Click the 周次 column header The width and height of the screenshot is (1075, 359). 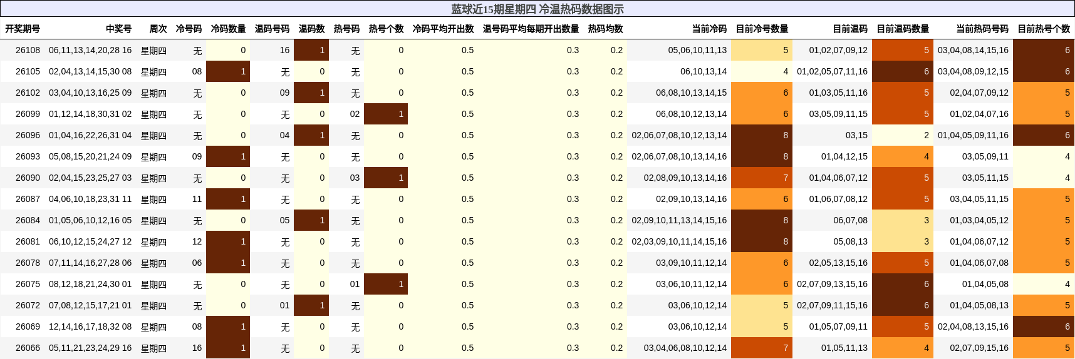point(158,29)
